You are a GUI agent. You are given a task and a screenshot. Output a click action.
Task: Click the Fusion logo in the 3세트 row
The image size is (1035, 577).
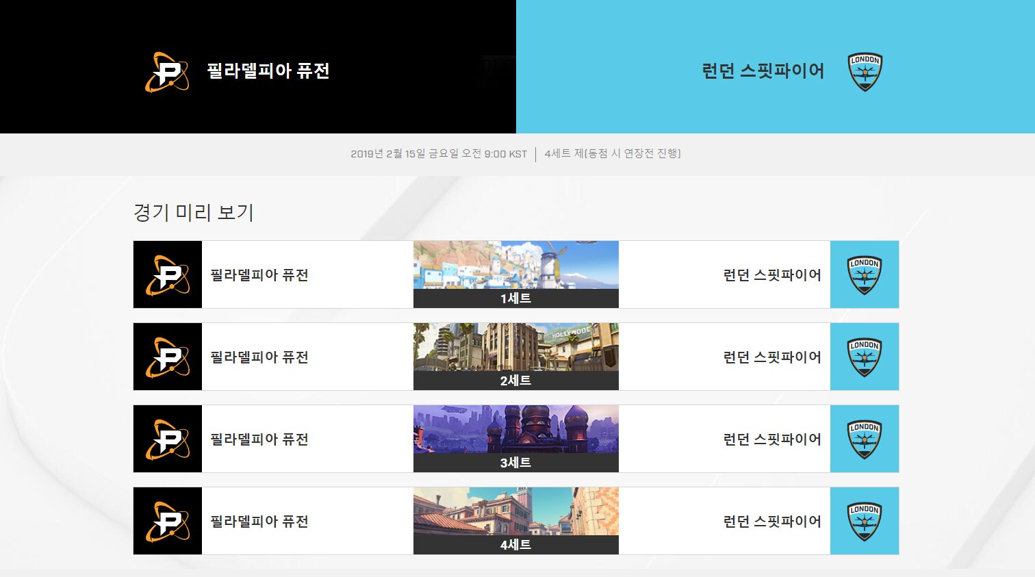(168, 439)
